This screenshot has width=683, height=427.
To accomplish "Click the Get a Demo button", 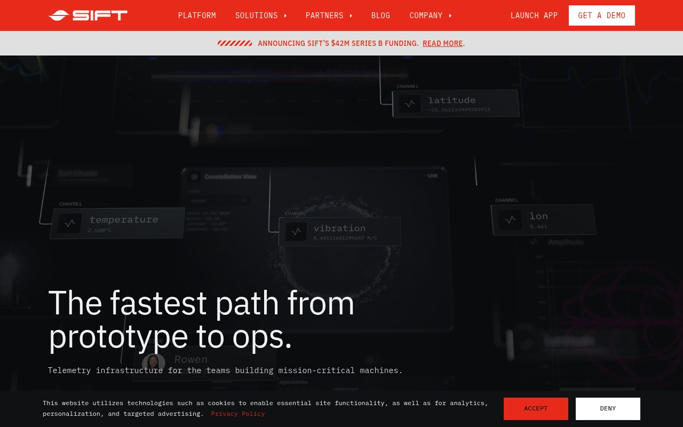I will [x=602, y=15].
